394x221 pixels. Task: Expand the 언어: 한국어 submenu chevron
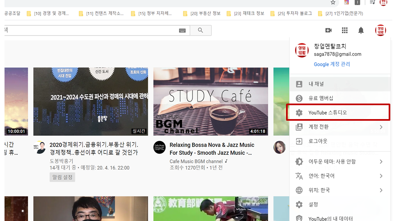(x=381, y=176)
